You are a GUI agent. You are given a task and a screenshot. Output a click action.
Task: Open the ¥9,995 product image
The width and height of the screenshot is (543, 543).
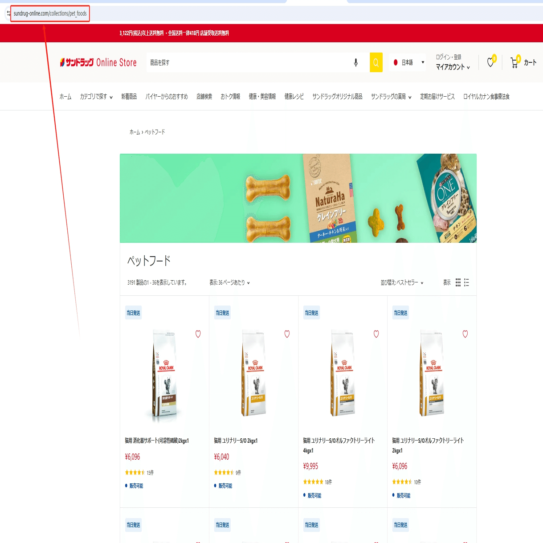click(x=343, y=373)
